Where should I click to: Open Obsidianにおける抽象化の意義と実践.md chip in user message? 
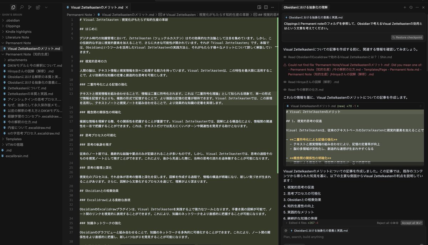point(314,17)
